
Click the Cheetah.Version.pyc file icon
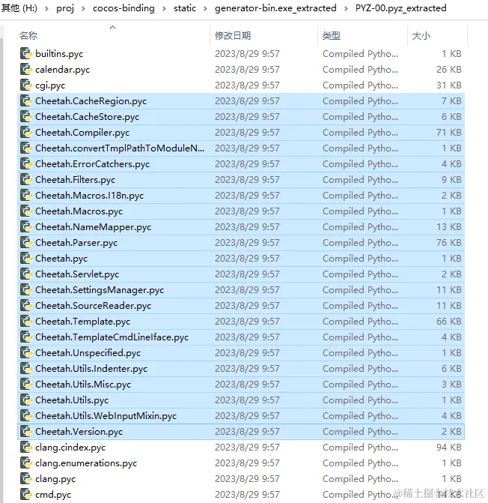coord(26,431)
